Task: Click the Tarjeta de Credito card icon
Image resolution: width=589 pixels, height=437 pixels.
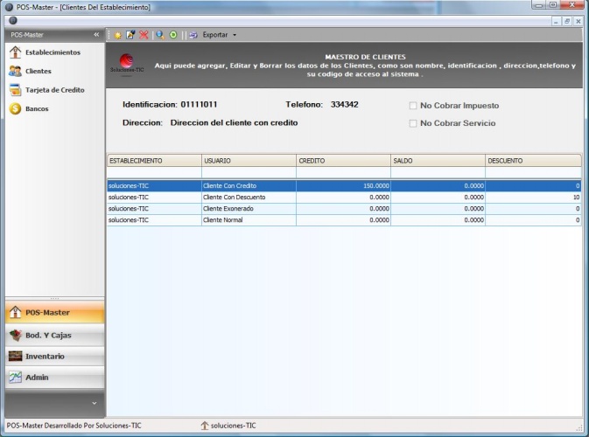Action: click(15, 90)
